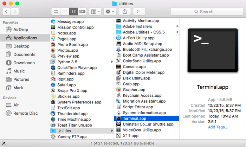This screenshot has height=147, width=246.
Task: Expand the Adobe Installers folder arrow
Action: click(177, 26)
